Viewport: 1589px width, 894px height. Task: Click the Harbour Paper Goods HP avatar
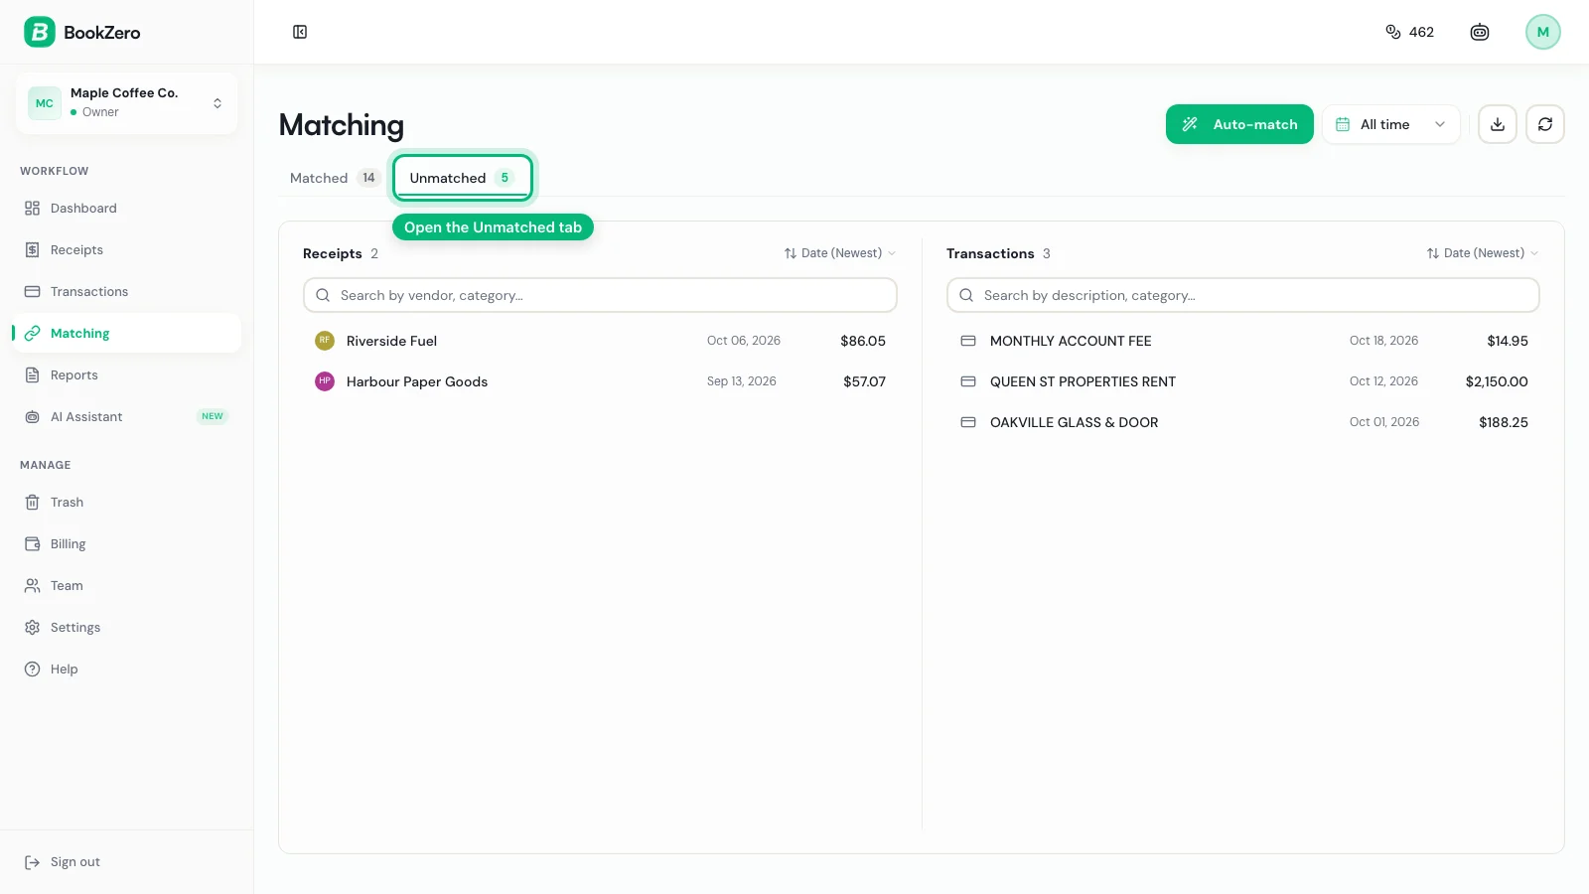point(325,381)
